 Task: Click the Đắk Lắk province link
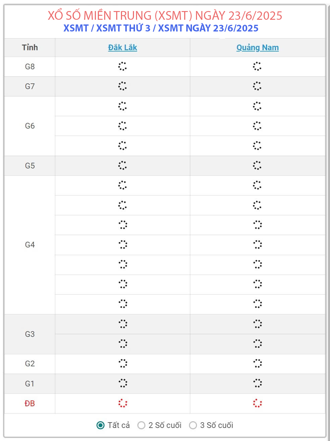pos(122,48)
